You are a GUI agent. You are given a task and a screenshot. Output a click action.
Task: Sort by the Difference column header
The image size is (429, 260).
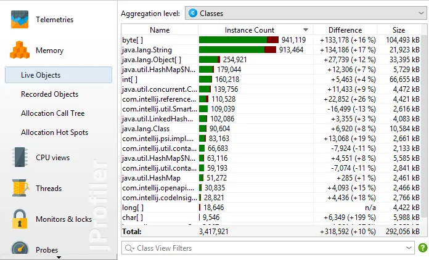click(345, 30)
